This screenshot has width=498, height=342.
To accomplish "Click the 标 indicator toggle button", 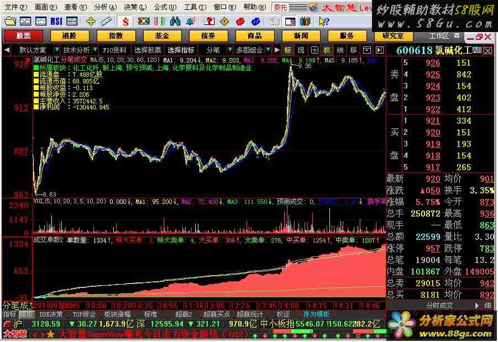I will click(288, 50).
